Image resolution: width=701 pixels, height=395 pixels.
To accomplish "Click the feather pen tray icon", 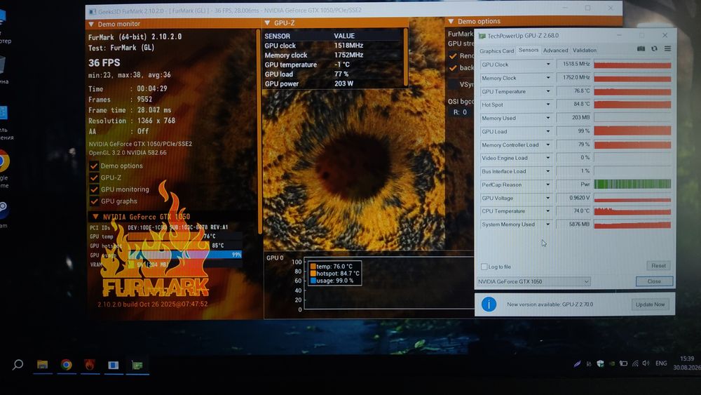I will [x=577, y=363].
